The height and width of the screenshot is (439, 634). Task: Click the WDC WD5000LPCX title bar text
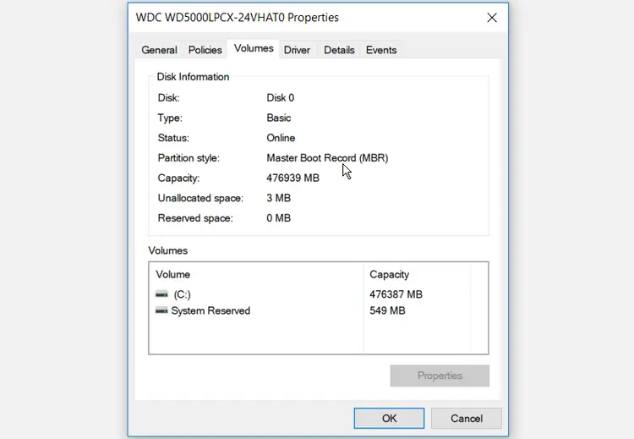click(237, 18)
